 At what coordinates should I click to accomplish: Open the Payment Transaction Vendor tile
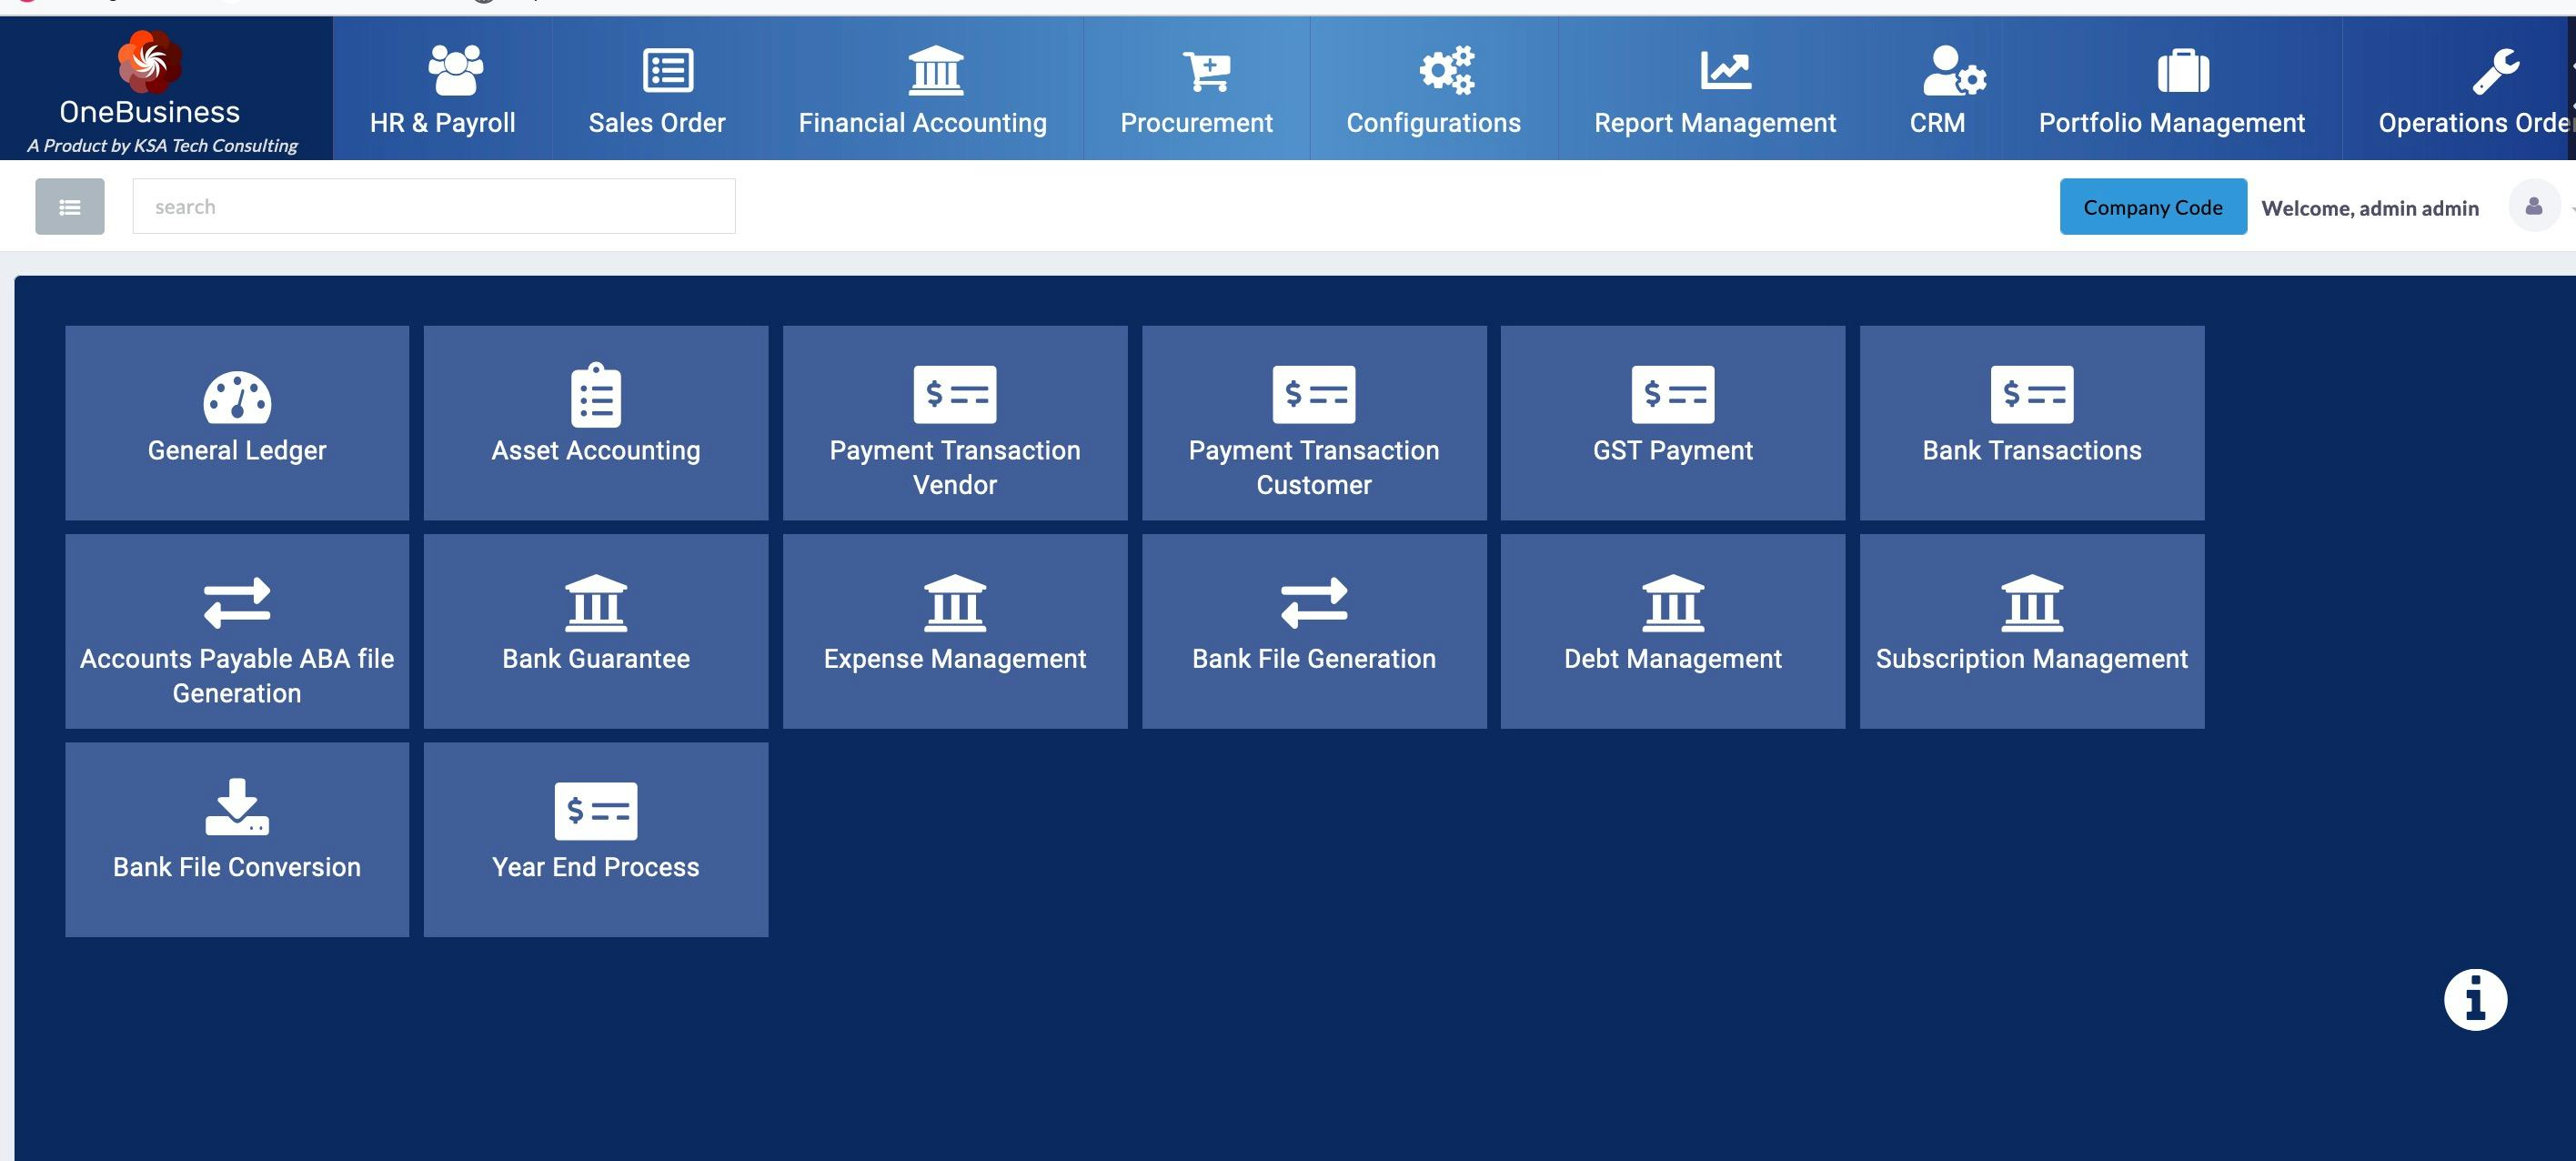pos(954,422)
